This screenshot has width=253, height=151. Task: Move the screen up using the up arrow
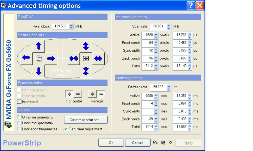(x=39, y=46)
